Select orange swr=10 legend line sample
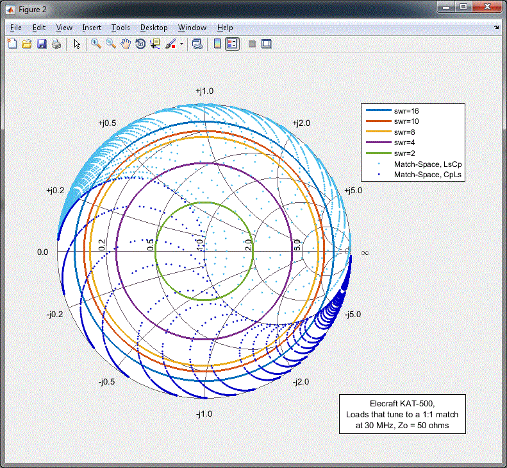Image resolution: width=507 pixels, height=468 pixels. (379, 121)
